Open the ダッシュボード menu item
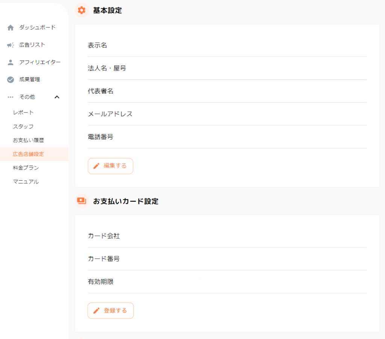Screen dimensions: 385x339 pos(37,27)
